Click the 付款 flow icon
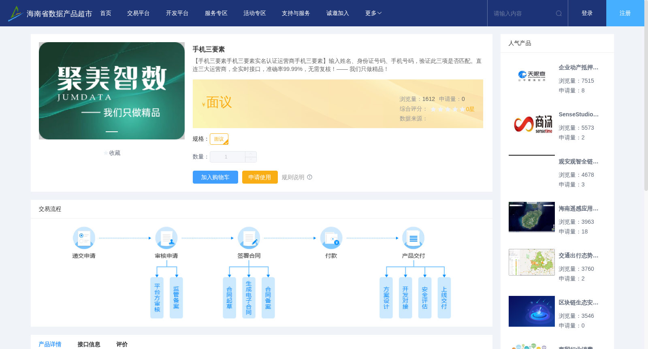This screenshot has width=648, height=349. pyautogui.click(x=331, y=238)
